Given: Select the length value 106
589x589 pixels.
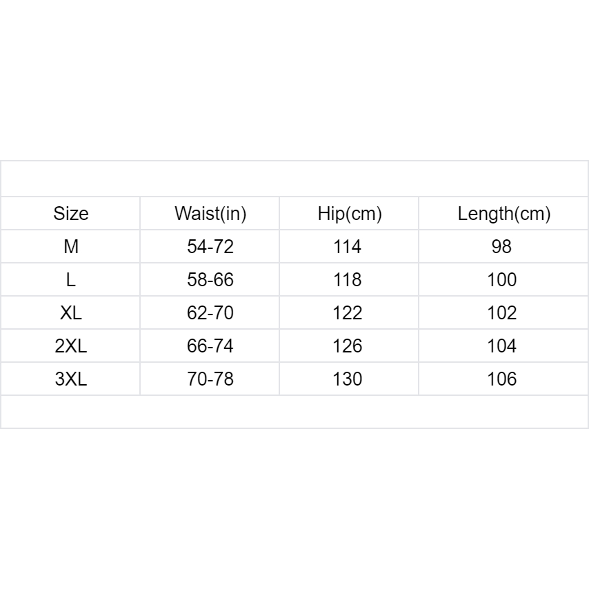Looking at the screenshot, I should pos(501,379).
